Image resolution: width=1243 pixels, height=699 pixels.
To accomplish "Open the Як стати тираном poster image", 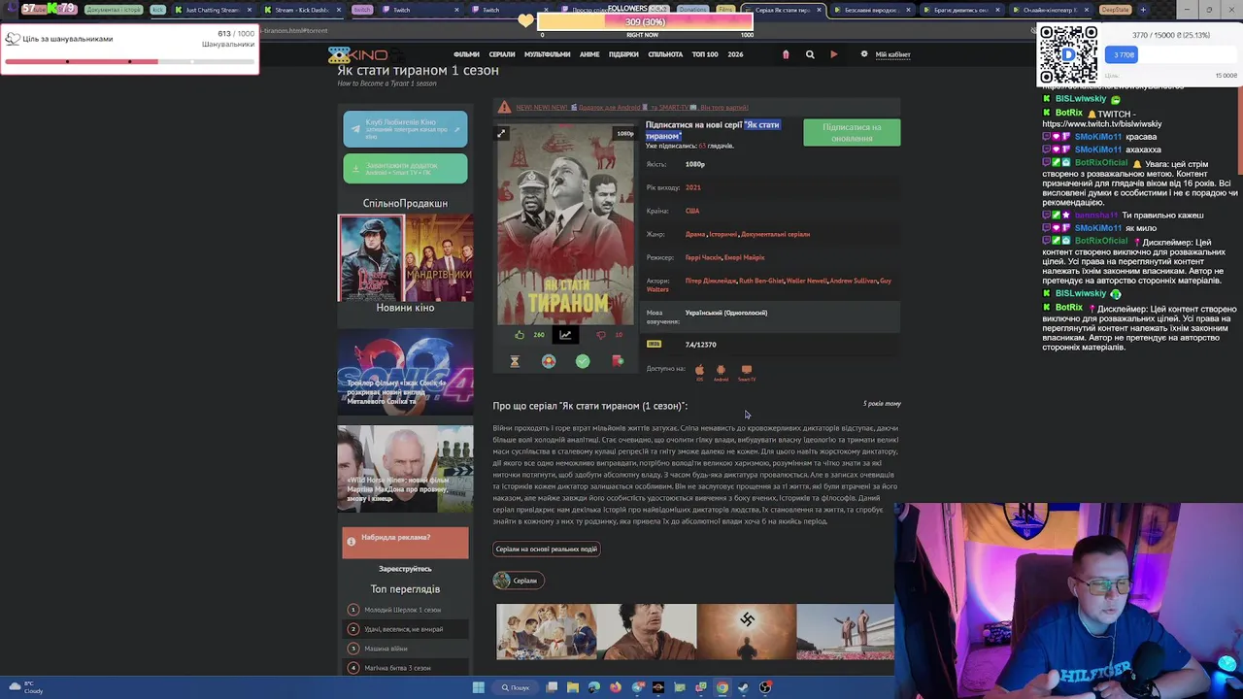I will (x=565, y=224).
